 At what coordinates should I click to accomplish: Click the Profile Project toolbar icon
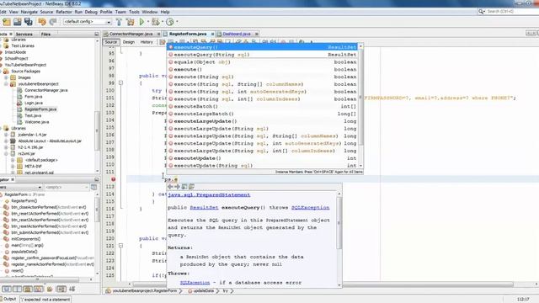170,22
